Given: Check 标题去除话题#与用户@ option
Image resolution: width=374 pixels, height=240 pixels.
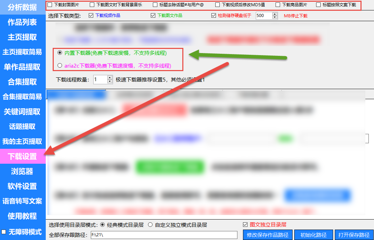Looking at the screenshot, I should pyautogui.click(x=155, y=5).
